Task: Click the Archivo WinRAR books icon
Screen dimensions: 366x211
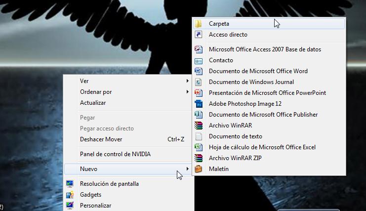Action: [199, 126]
